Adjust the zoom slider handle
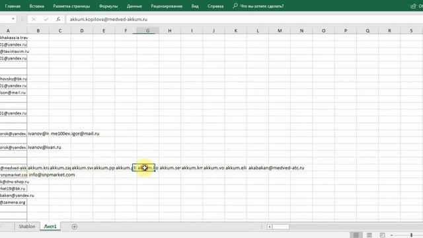423x238 pixels. pos(411,235)
